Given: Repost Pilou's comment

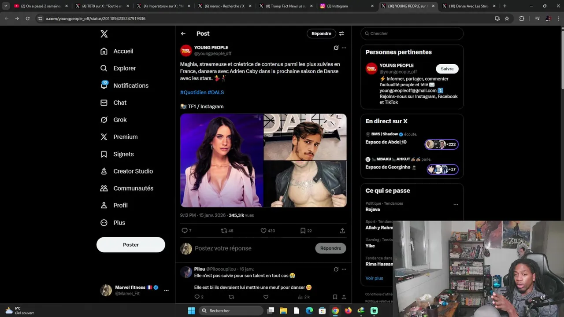Looking at the screenshot, I should point(231,297).
